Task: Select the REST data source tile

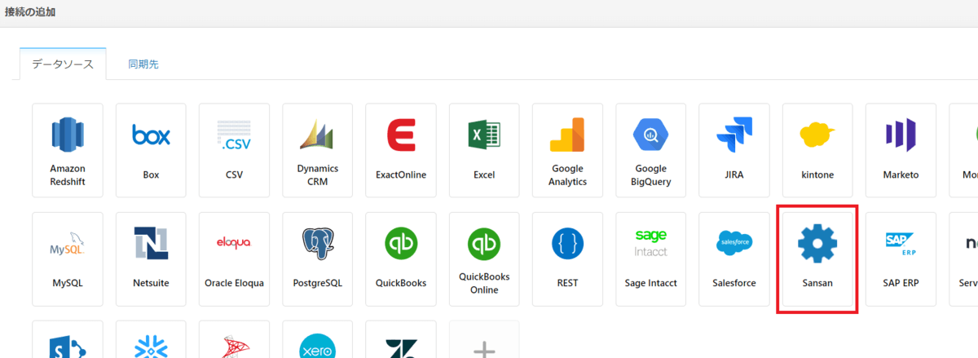Action: 567,259
